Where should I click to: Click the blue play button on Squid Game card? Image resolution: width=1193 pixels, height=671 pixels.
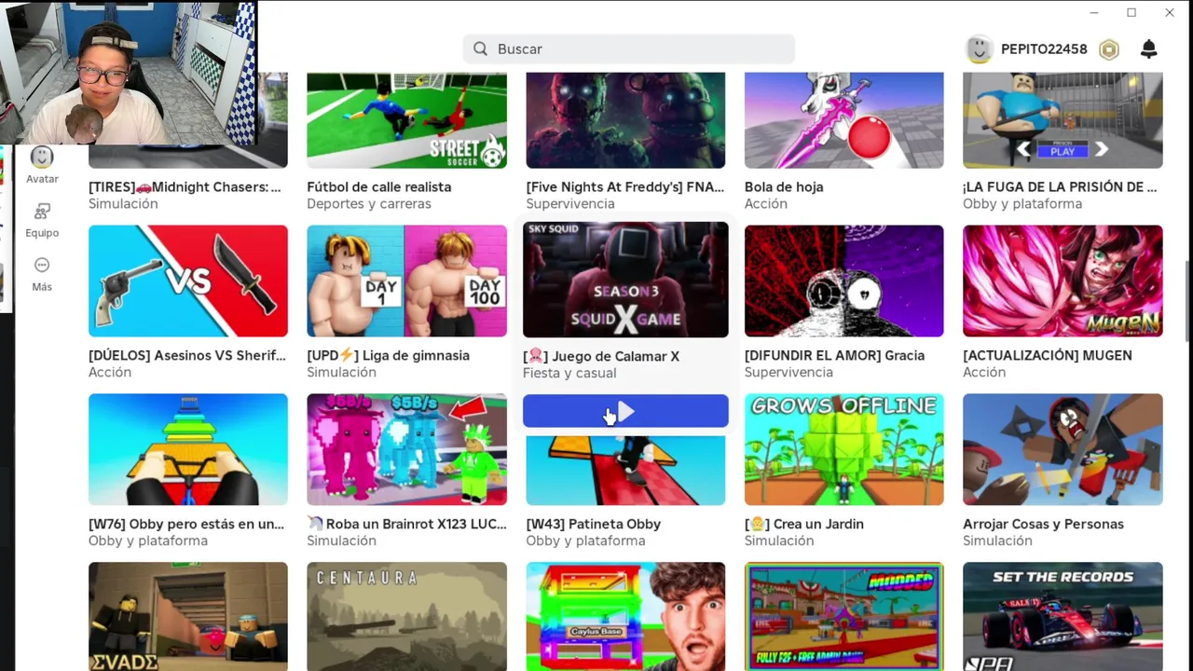(x=625, y=411)
